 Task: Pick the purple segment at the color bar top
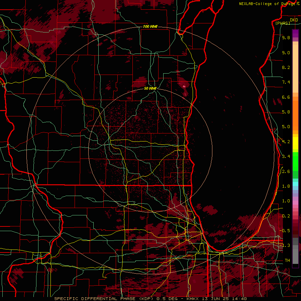pos(295,33)
